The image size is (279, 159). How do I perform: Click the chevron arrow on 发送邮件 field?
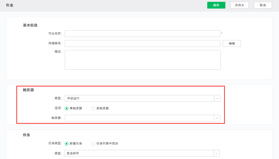click(217, 153)
